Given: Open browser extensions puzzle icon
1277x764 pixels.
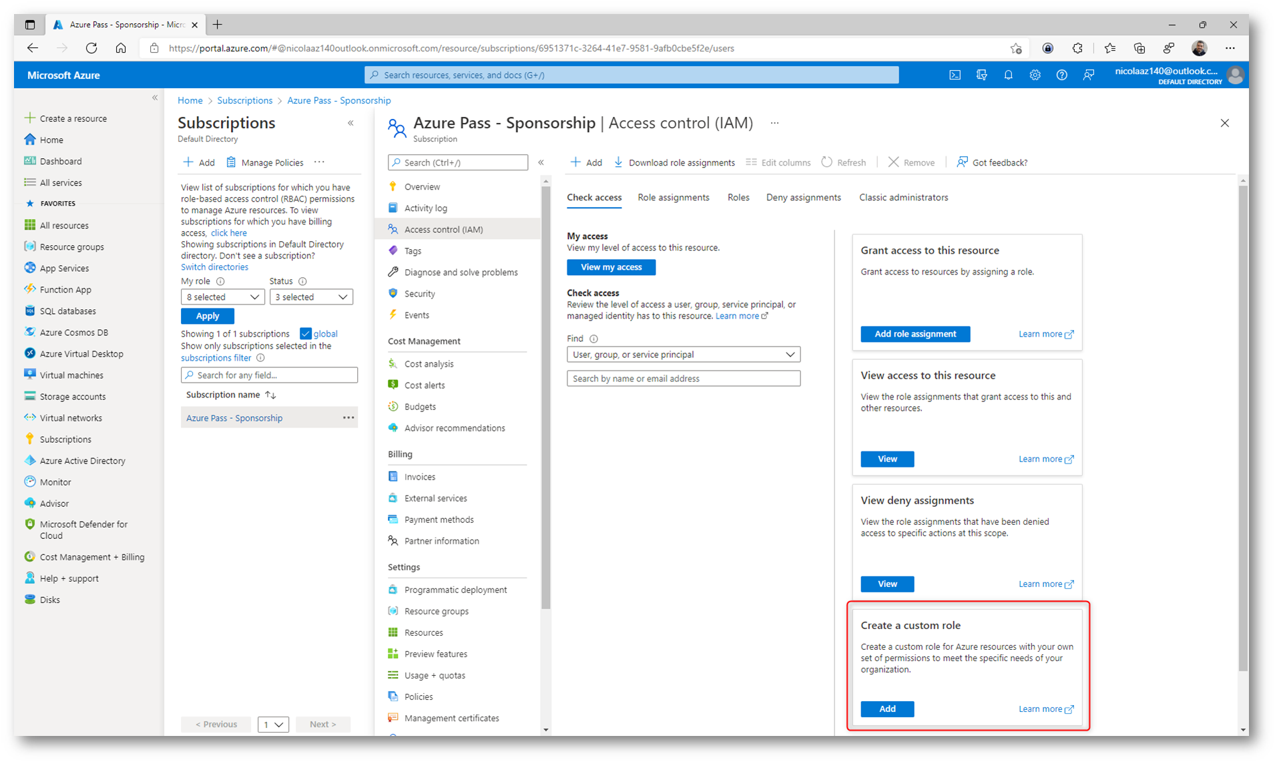Looking at the screenshot, I should pos(1077,48).
